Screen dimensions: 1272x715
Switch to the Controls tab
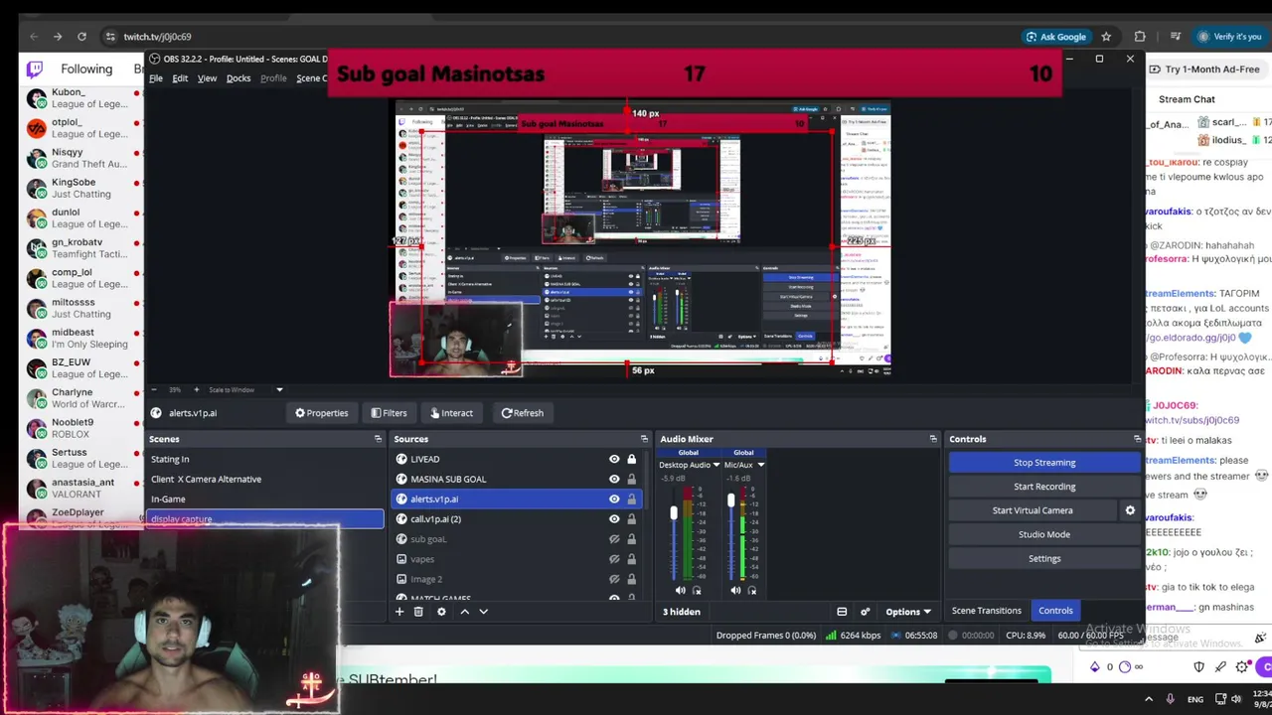tap(1055, 611)
